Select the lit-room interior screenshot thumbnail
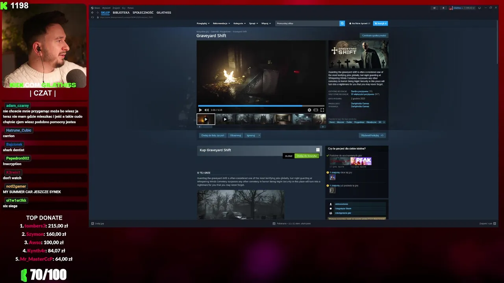This screenshot has width=504, height=283. [x=283, y=119]
